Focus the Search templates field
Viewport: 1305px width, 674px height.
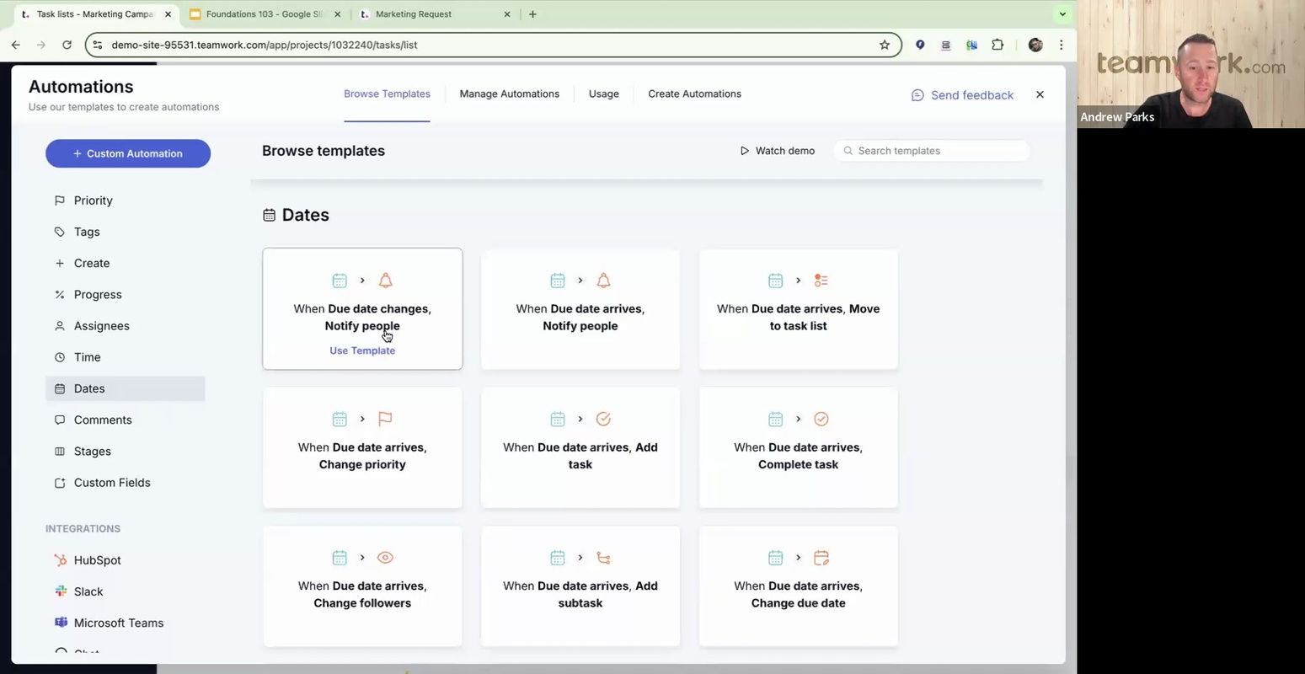935,151
